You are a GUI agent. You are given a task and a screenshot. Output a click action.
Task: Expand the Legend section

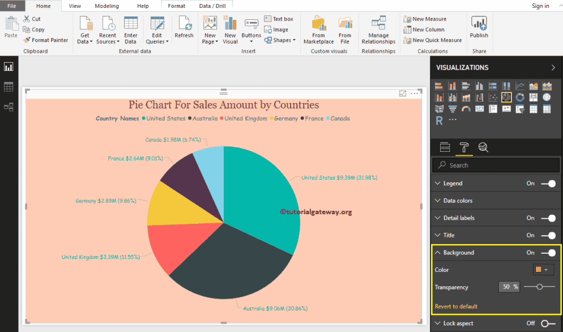pos(437,183)
